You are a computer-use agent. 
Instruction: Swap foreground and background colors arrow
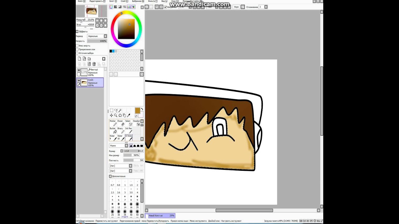click(x=142, y=109)
